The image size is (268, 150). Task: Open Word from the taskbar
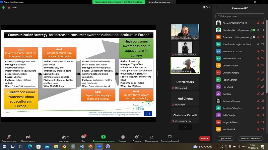82,146
